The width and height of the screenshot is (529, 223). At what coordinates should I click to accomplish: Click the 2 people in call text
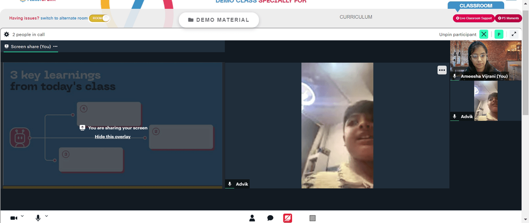click(x=29, y=34)
